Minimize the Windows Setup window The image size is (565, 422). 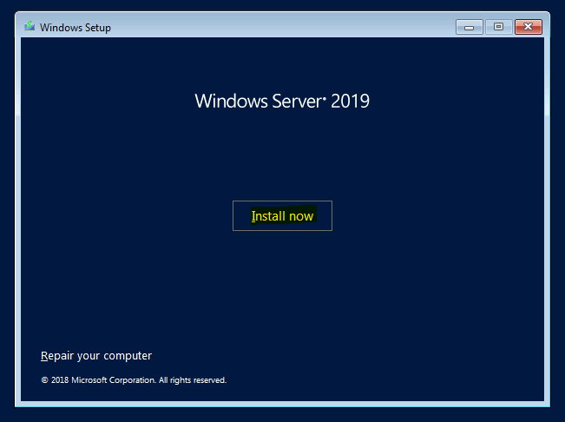469,27
